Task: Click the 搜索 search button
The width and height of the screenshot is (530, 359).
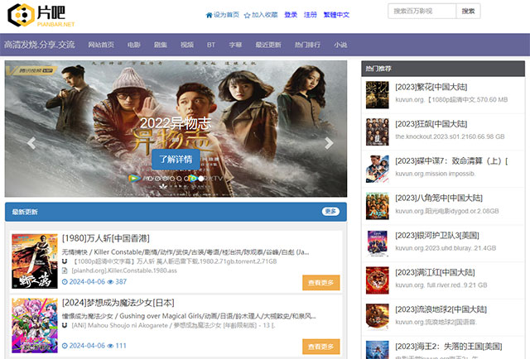Action: click(x=468, y=11)
